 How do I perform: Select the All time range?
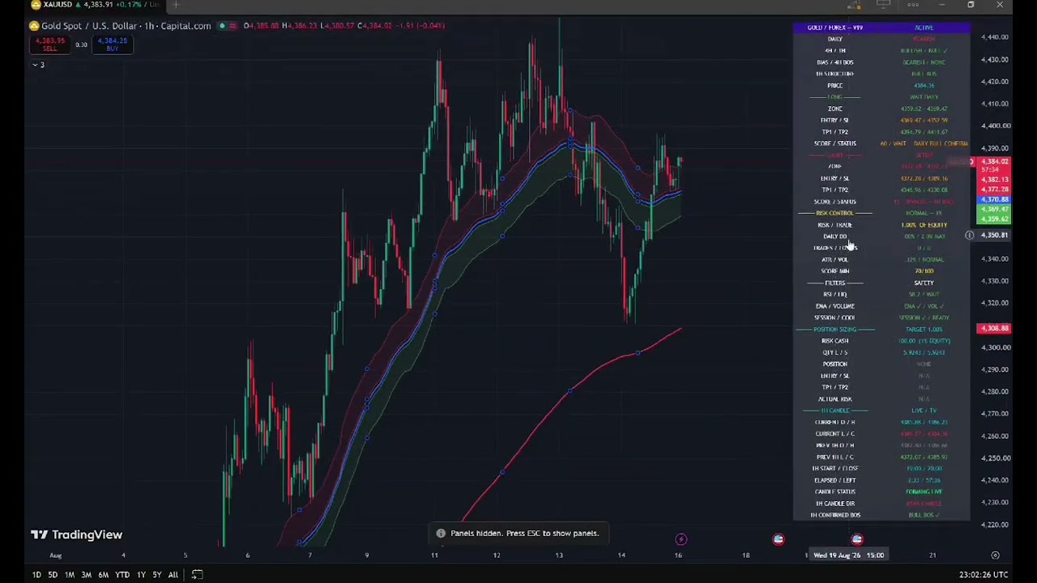tap(173, 575)
